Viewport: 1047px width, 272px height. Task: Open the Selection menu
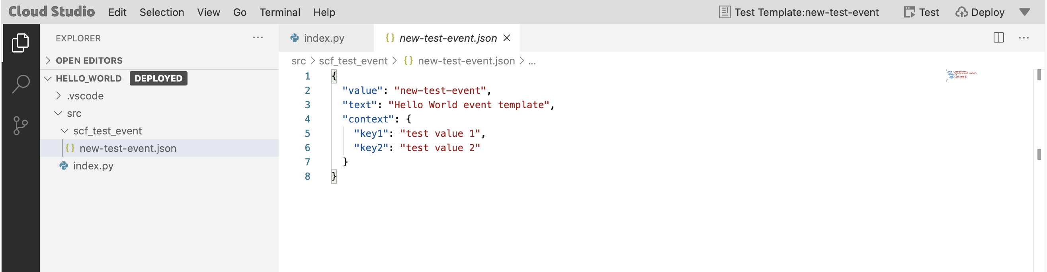click(x=162, y=12)
